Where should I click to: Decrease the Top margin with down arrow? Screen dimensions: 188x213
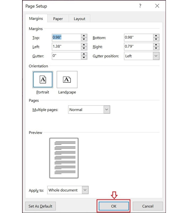(x=84, y=39)
